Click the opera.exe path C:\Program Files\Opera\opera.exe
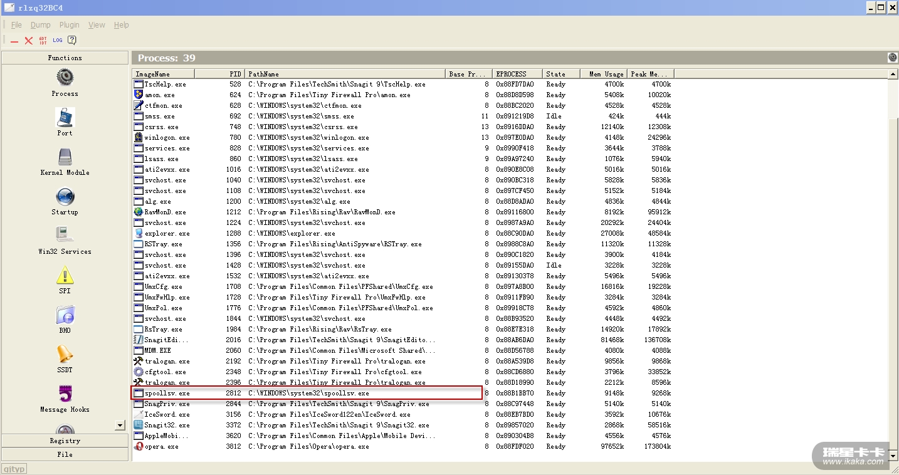 point(308,446)
